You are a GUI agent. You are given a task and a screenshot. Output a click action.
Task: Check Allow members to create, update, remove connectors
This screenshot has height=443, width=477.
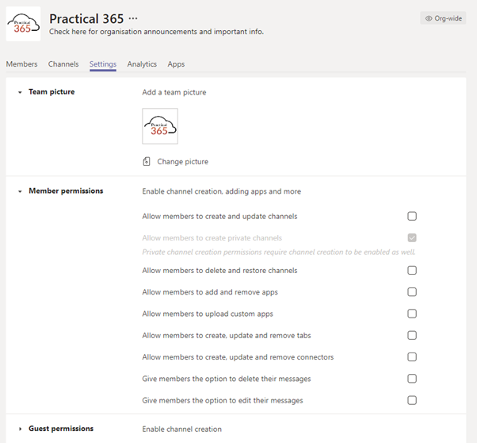tap(412, 357)
